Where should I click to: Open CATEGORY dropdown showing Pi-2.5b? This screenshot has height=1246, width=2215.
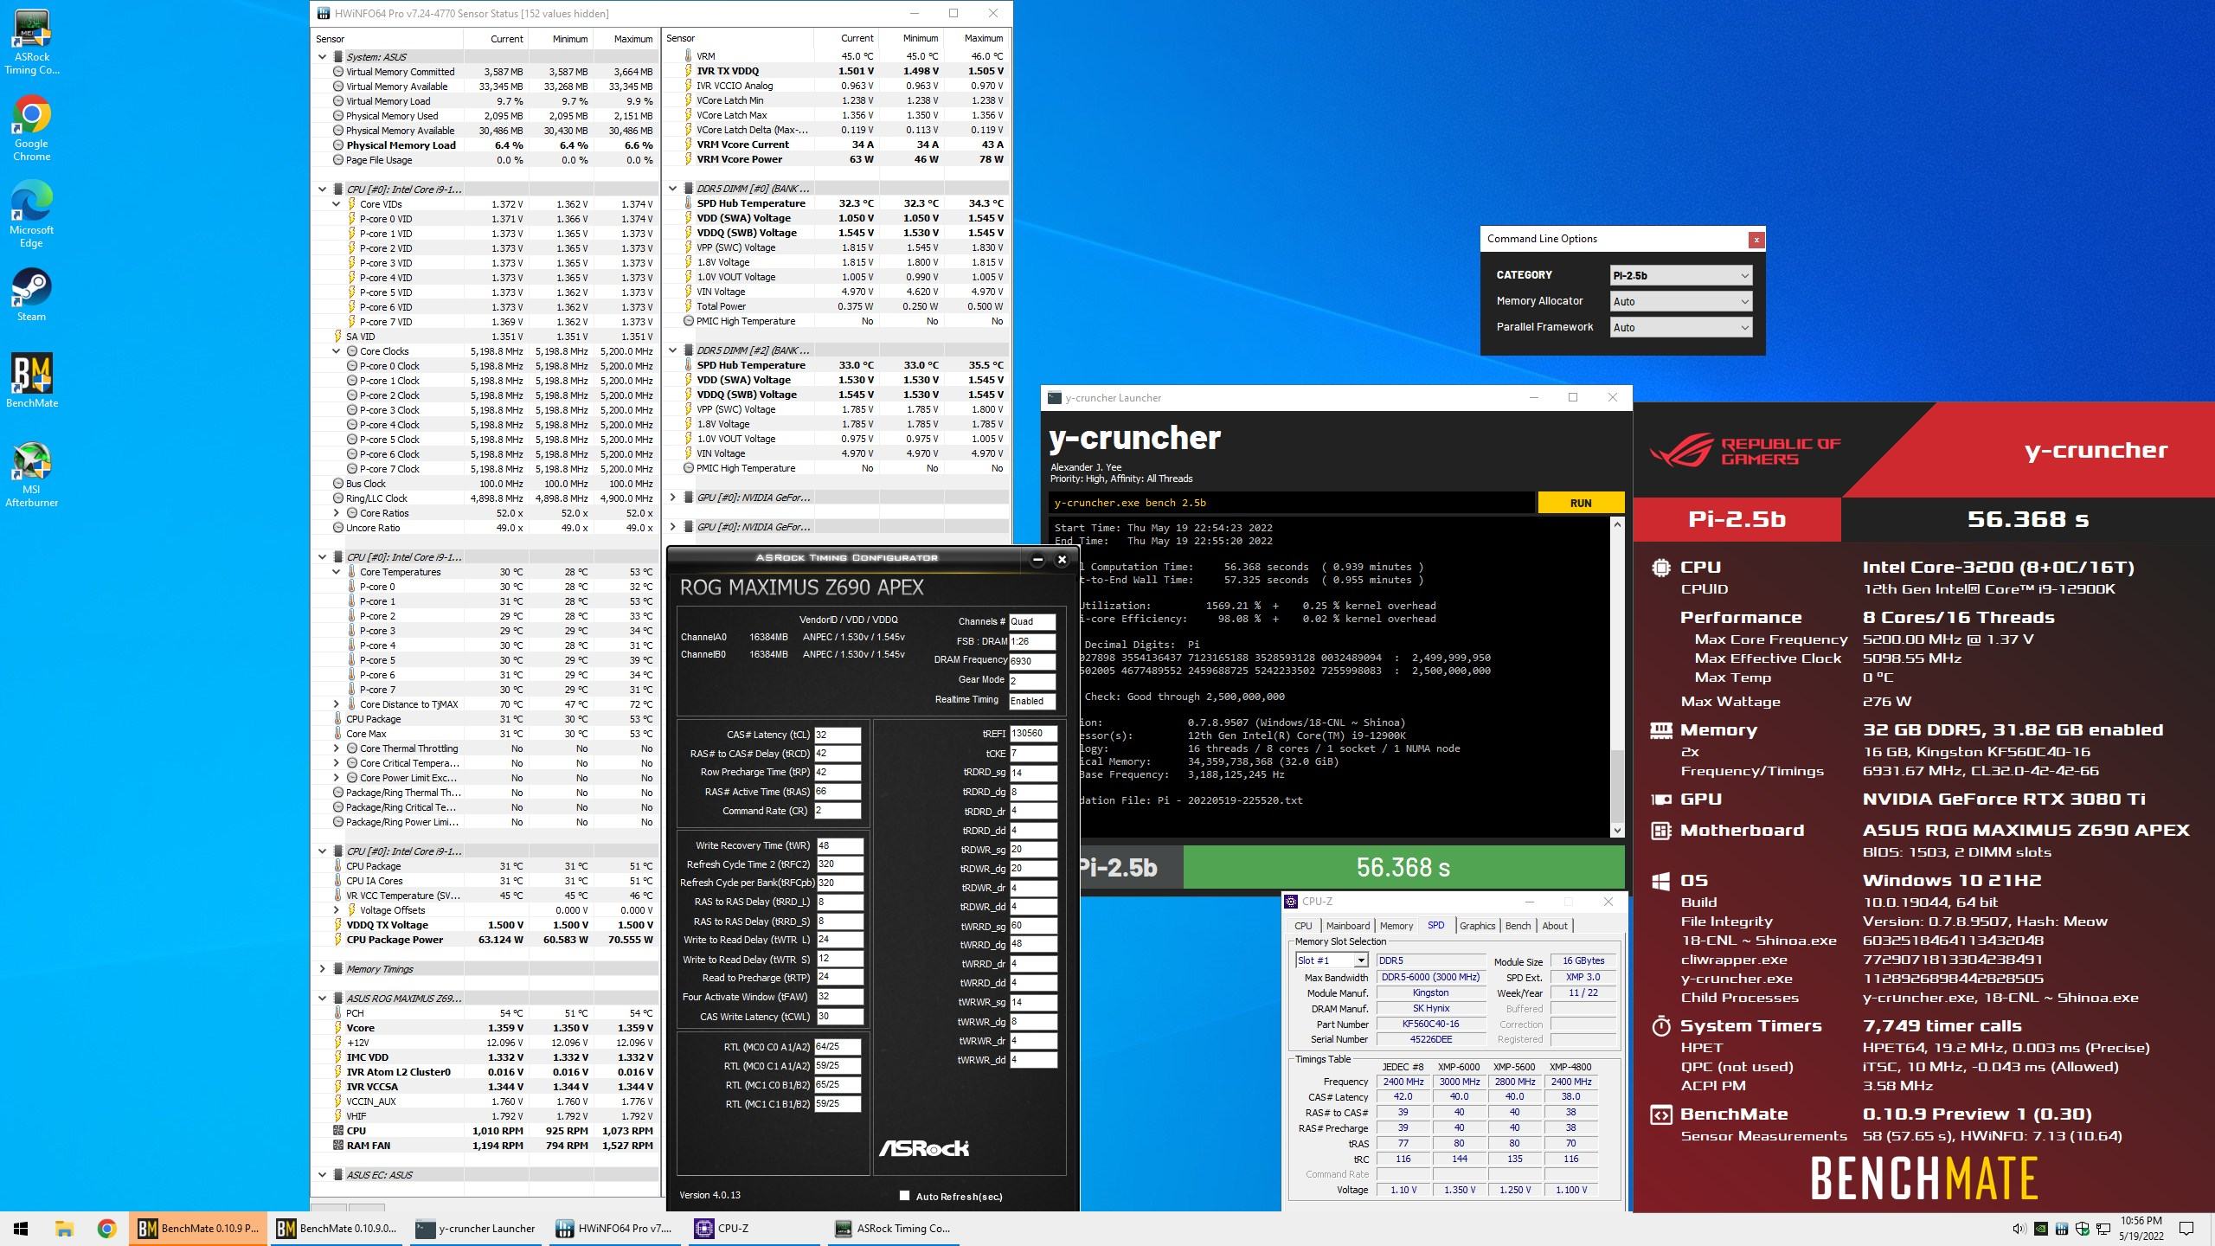(1681, 275)
